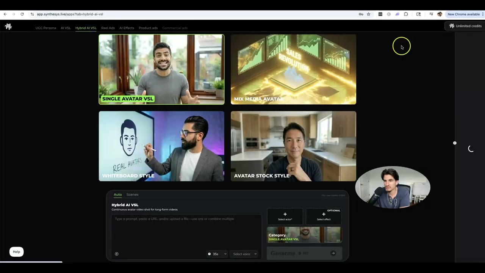
Task: Click the Synthesys waveform logo
Action: (8, 26)
